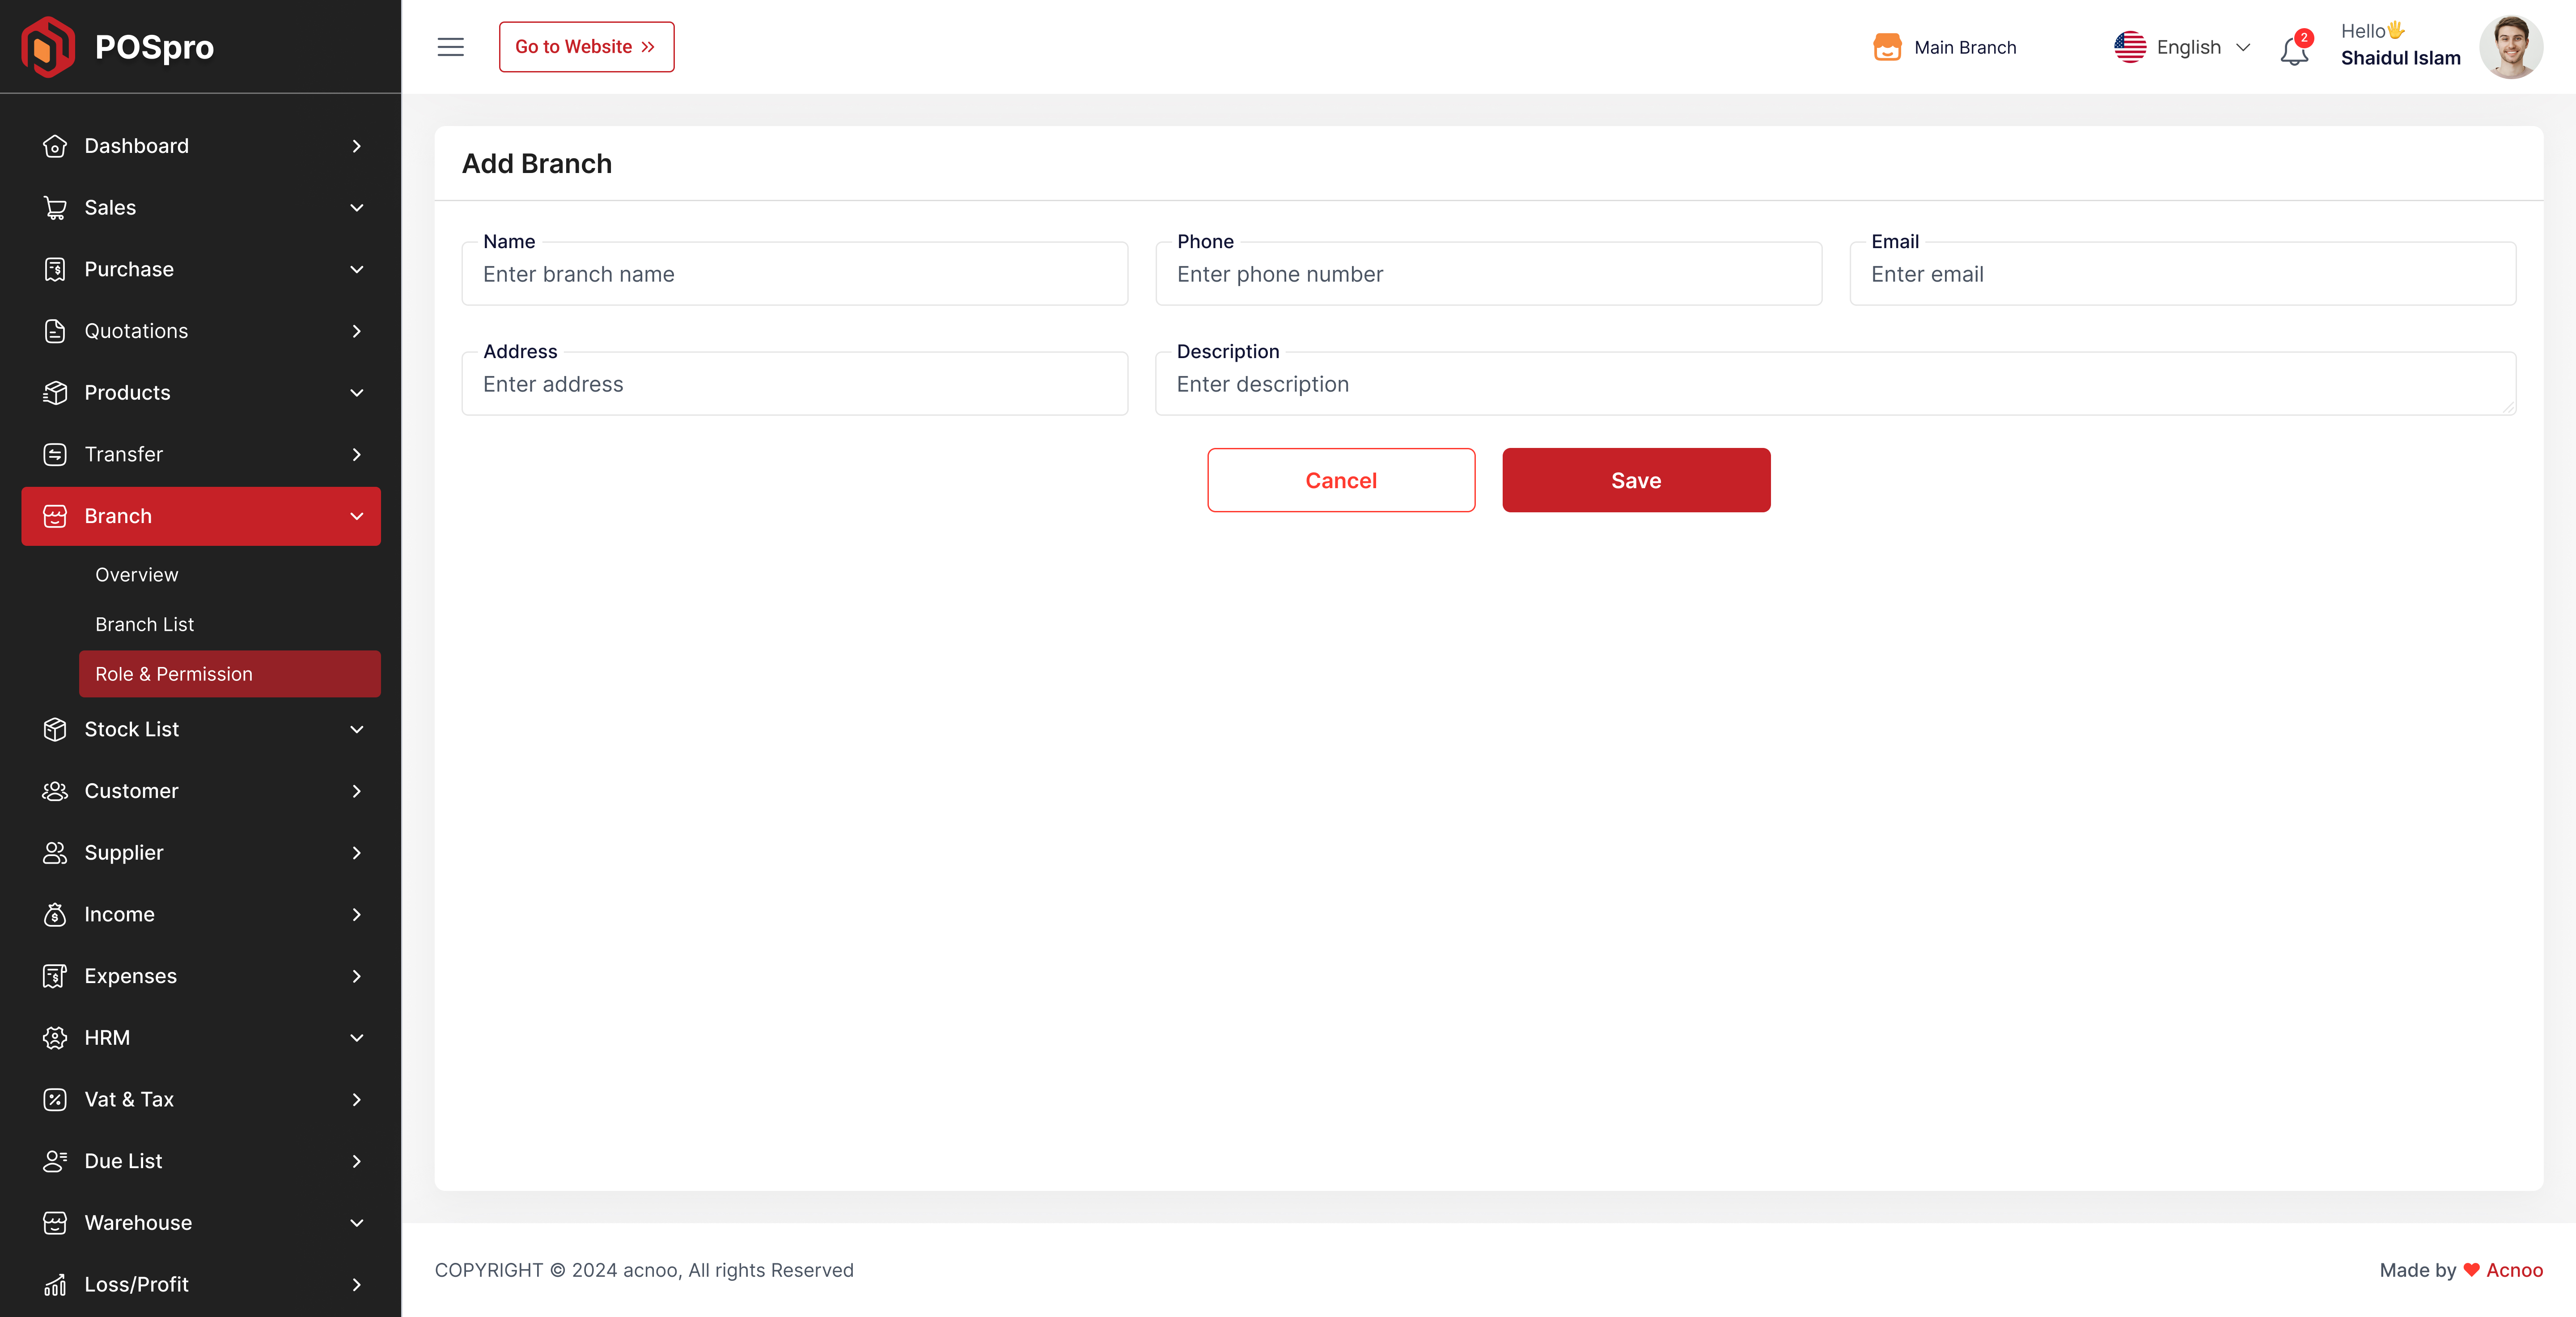Screen dimensions: 2576x1317
Task: Open Branch List submenu item
Action: tap(144, 625)
